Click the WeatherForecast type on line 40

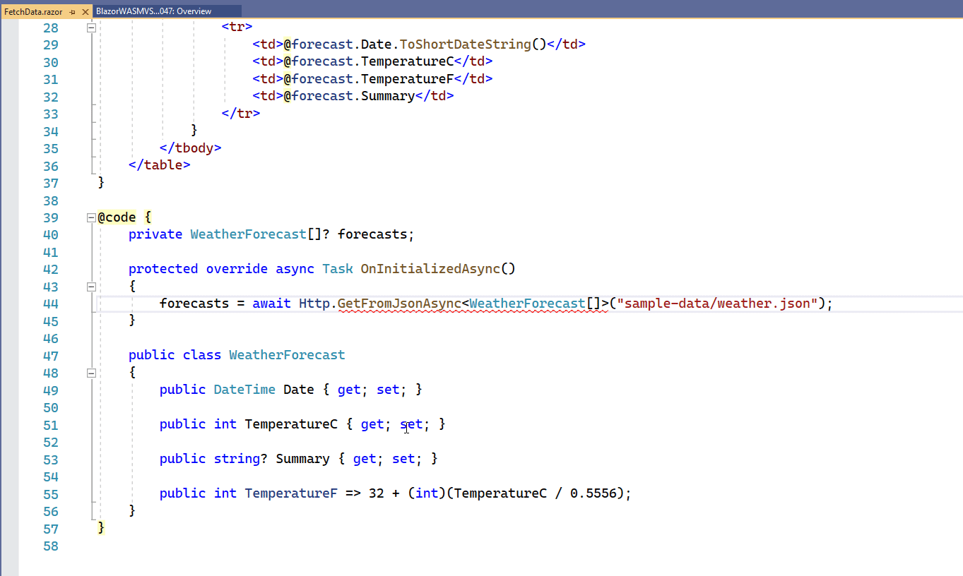[247, 234]
